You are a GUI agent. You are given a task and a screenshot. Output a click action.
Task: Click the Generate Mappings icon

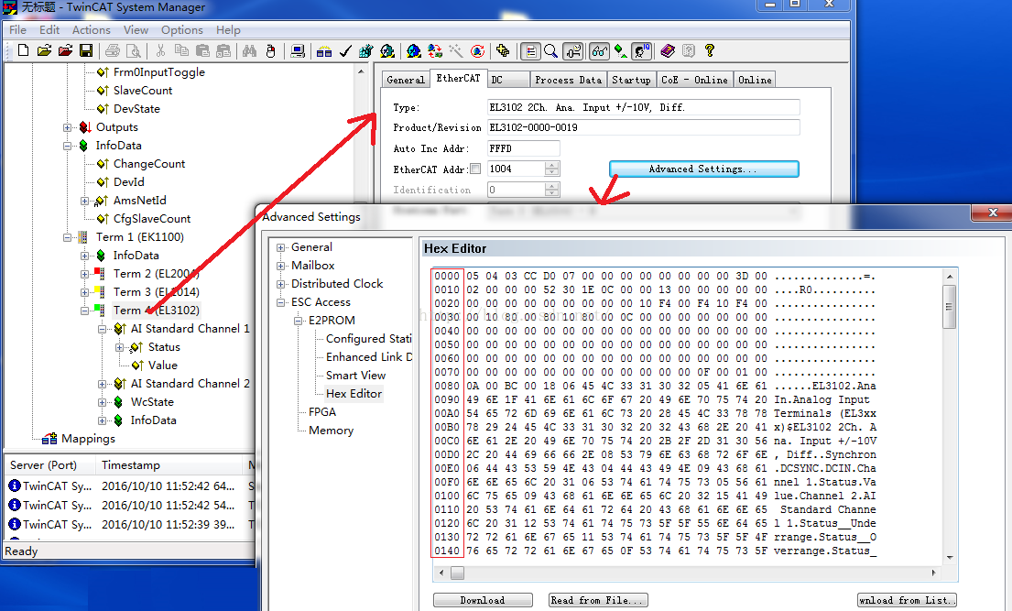pos(324,52)
